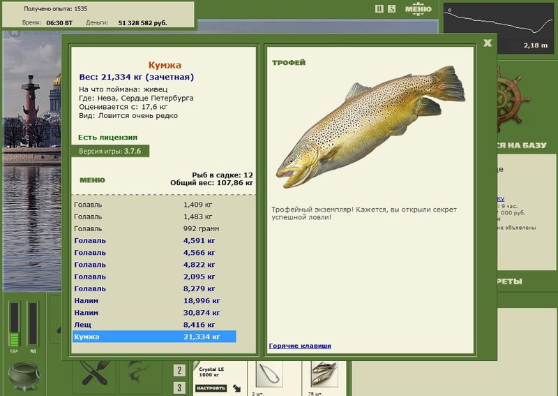
Task: Switch to tackle slot 2
Action: 179,370
